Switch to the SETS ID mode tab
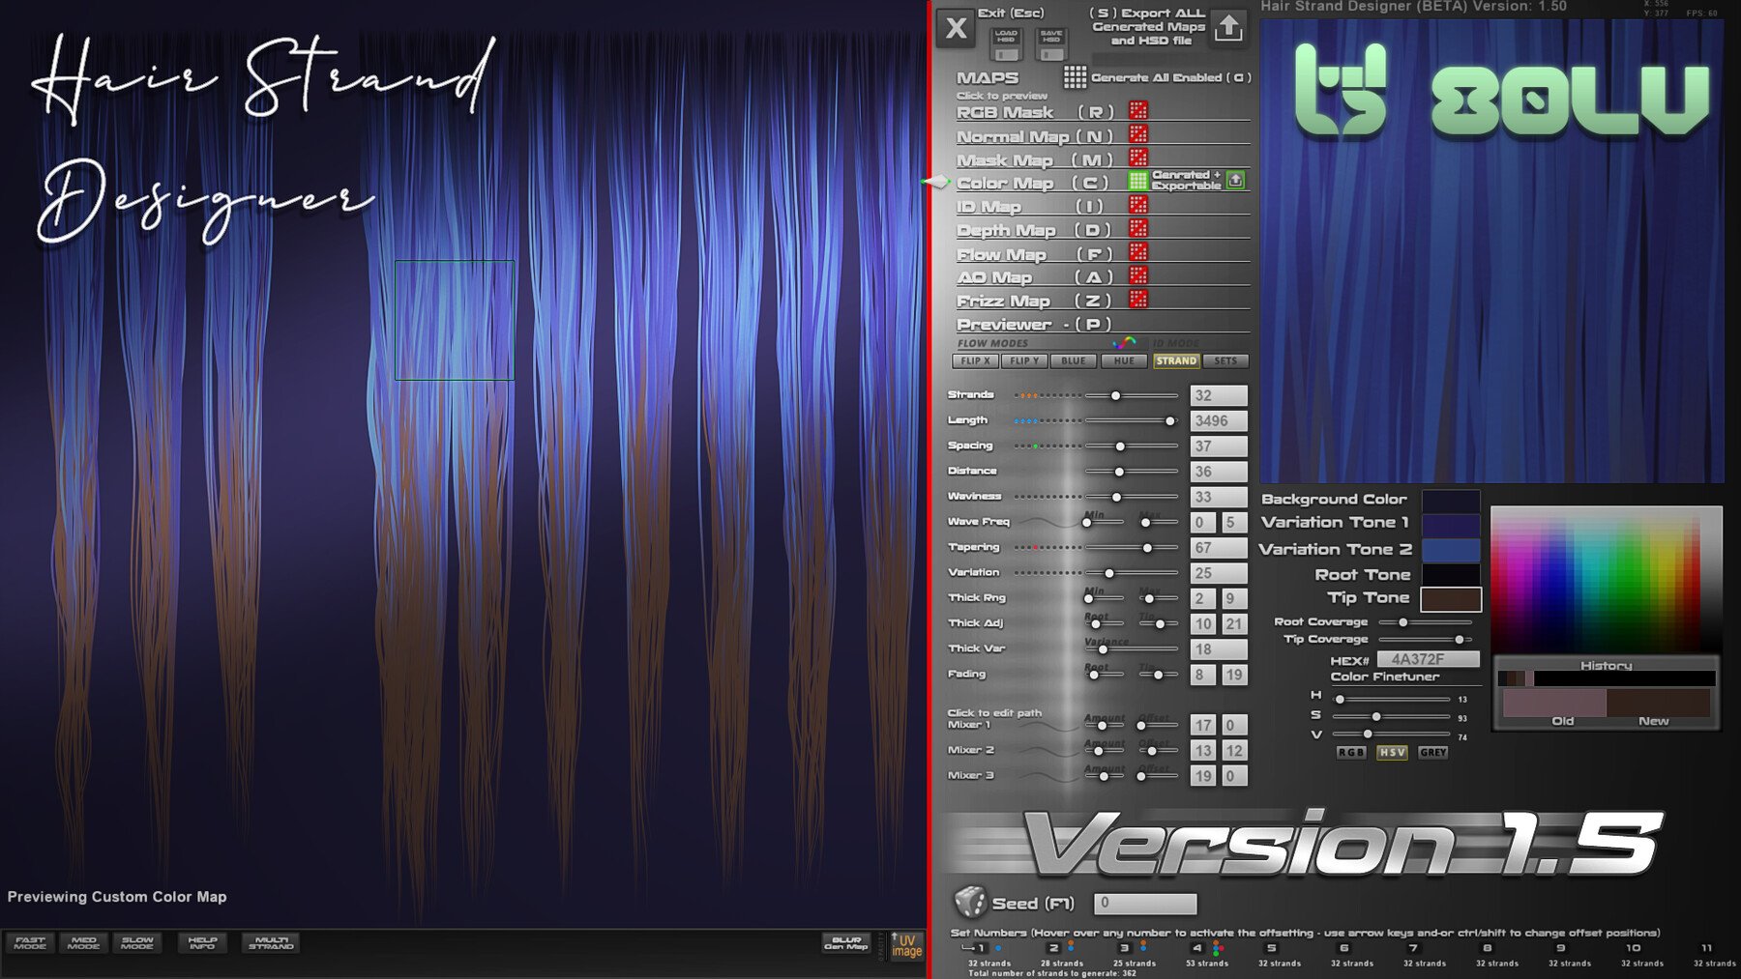The width and height of the screenshot is (1741, 979). pyautogui.click(x=1226, y=360)
